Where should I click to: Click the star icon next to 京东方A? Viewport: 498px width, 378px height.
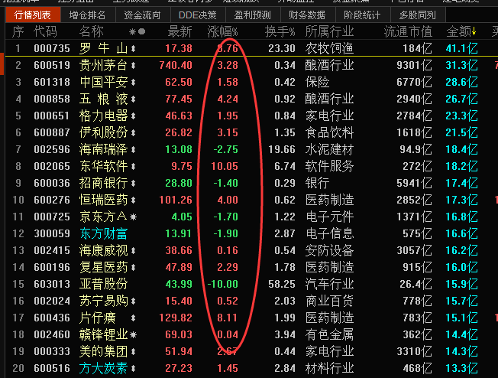(134, 217)
